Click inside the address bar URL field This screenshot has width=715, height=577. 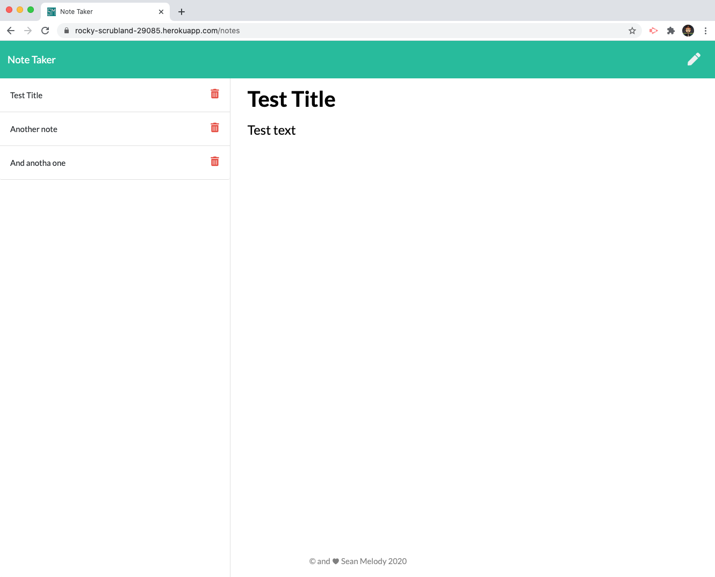point(215,31)
